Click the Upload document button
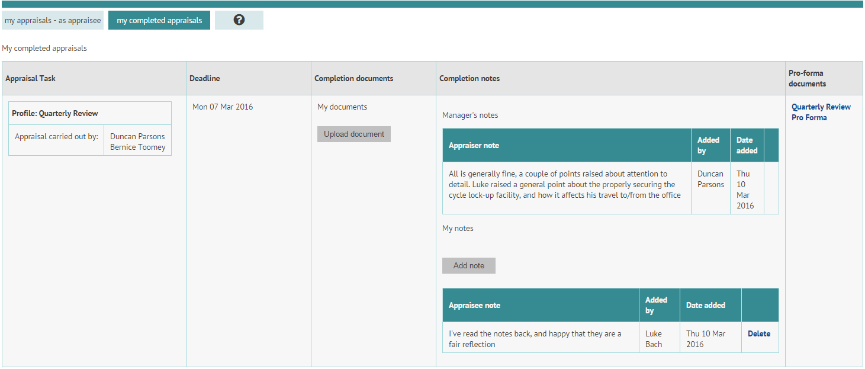Viewport: 865px width, 369px height. pos(353,134)
